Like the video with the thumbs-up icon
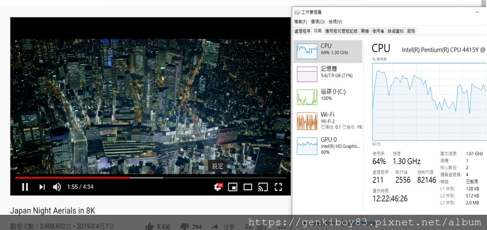 [x=149, y=227]
